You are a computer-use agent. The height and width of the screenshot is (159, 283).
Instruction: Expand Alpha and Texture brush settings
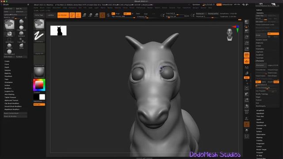11,100
